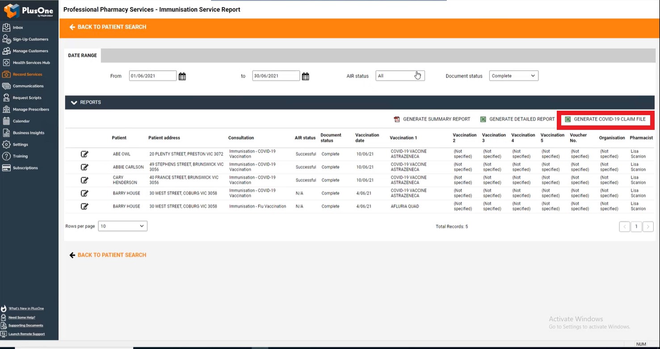Open the Need Some Help link
This screenshot has height=349, width=660.
(22, 317)
